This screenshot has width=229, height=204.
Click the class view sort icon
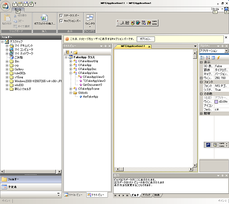[68, 52]
